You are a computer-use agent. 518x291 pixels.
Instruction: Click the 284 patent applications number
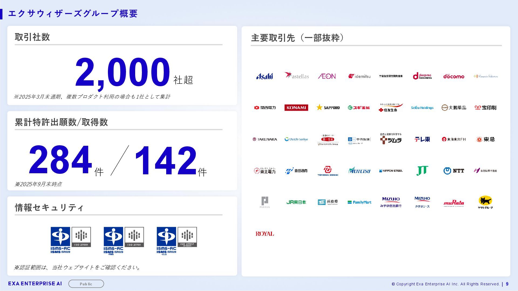(60, 160)
